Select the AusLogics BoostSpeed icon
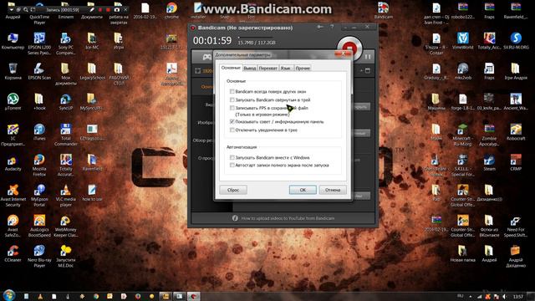This screenshot has width=535, height=301. pos(39,227)
